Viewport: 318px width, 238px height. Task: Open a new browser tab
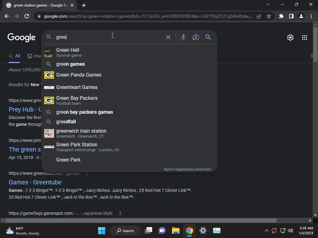coord(84,5)
